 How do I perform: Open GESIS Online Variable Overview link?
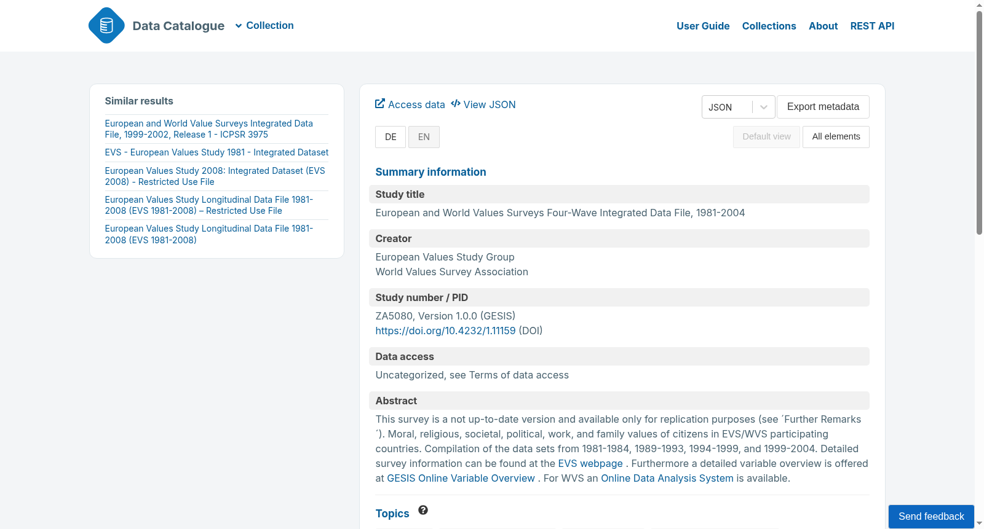(x=461, y=478)
